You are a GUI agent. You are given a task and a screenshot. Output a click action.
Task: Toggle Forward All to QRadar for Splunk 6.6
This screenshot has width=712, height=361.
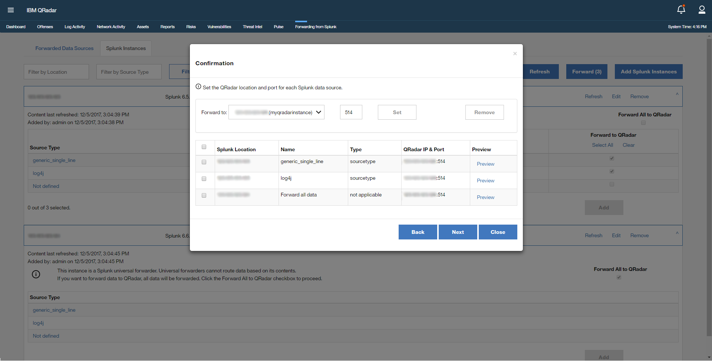coord(619,277)
